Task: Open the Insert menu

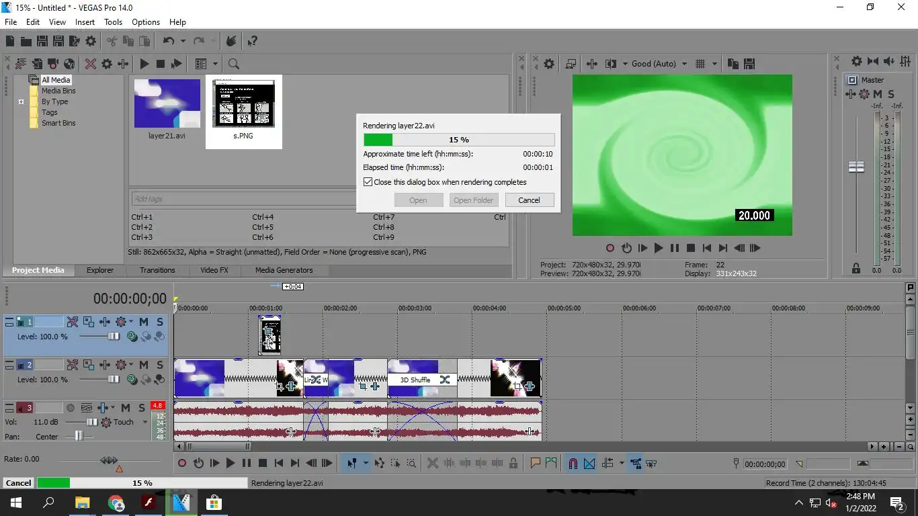Action: (x=85, y=22)
